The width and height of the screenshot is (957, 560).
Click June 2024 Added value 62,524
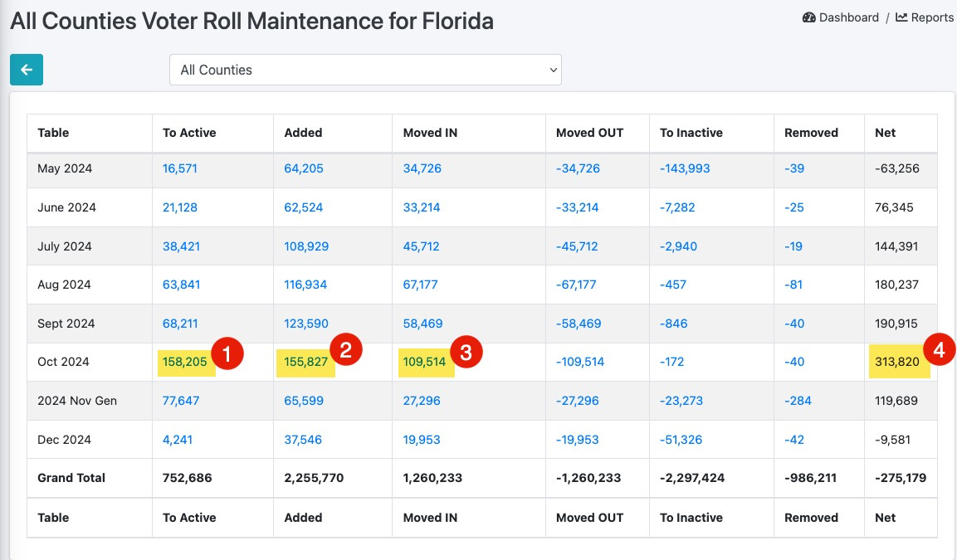(x=303, y=207)
